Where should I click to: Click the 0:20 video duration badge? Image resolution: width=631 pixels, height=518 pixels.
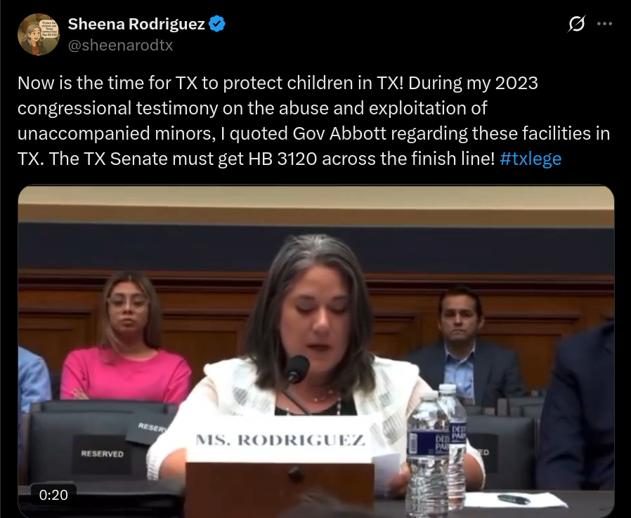tap(53, 495)
